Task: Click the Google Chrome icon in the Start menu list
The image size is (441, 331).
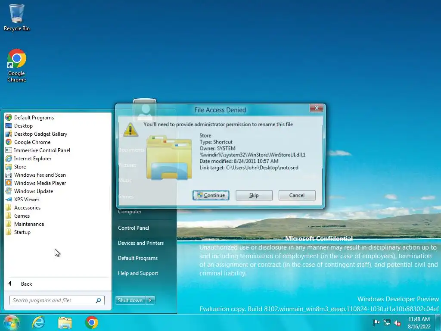Action: (x=9, y=142)
